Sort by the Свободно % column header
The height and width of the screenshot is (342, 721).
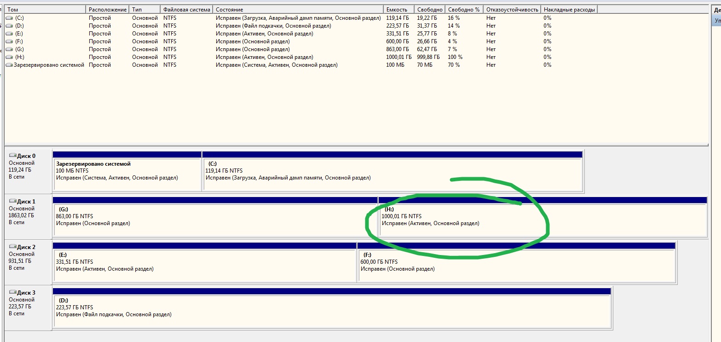click(x=464, y=10)
